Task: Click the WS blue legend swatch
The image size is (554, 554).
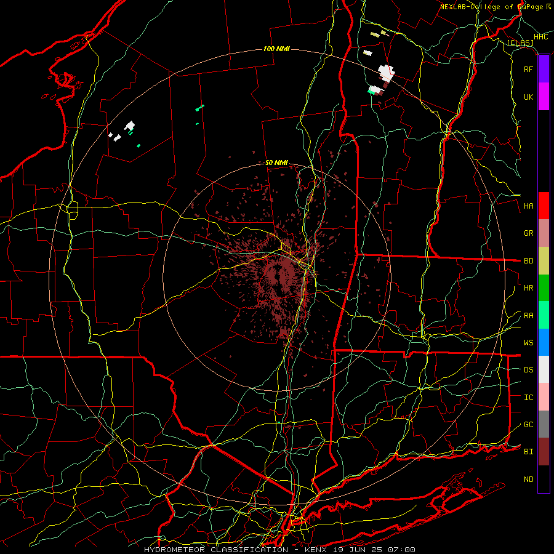Action: 544,342
